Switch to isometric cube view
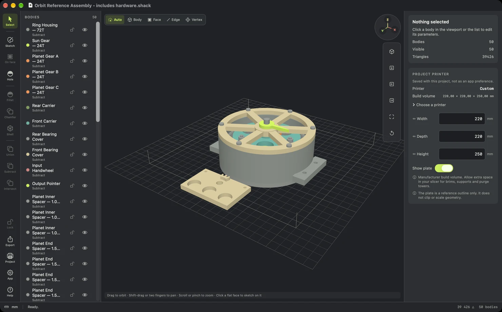This screenshot has width=502, height=312. 392,52
